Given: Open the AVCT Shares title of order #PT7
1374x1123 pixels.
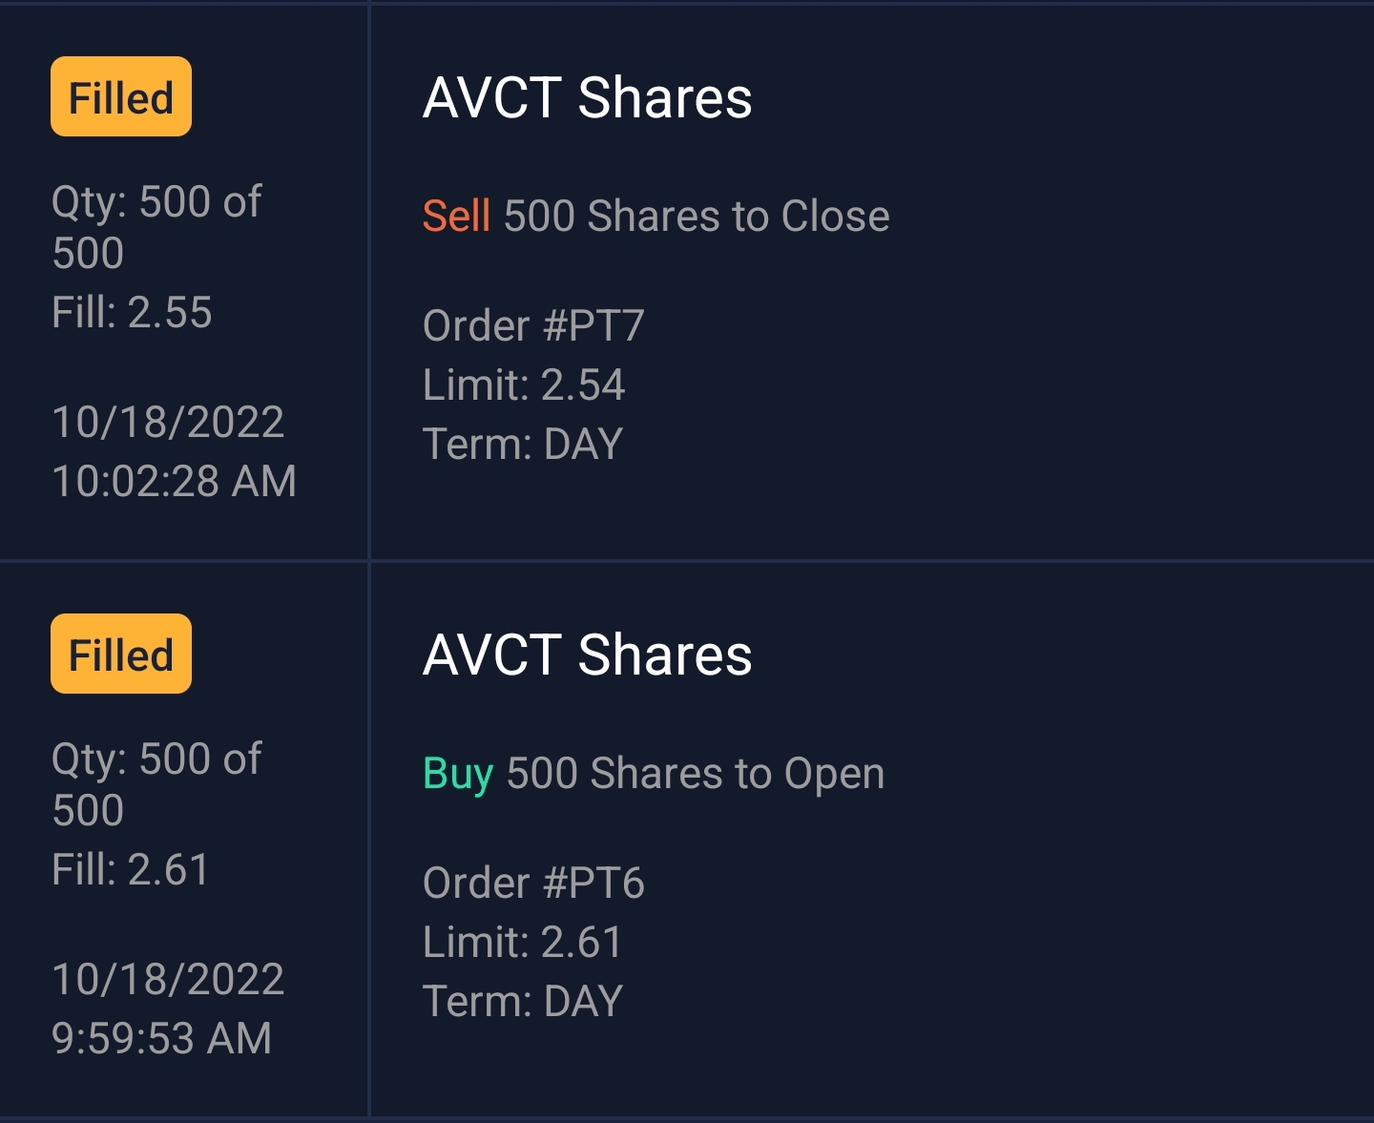Looking at the screenshot, I should 587,98.
